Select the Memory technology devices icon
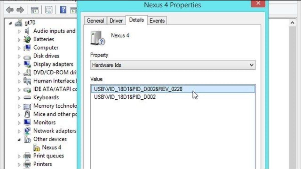The image size is (301, 169). pos(27,106)
